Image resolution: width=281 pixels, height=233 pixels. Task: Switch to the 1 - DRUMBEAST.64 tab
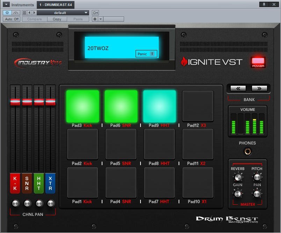55,5
